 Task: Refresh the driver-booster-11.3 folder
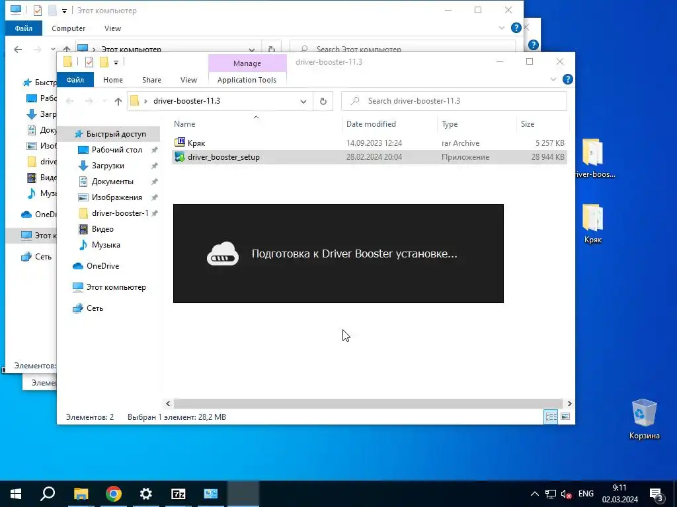pos(323,101)
